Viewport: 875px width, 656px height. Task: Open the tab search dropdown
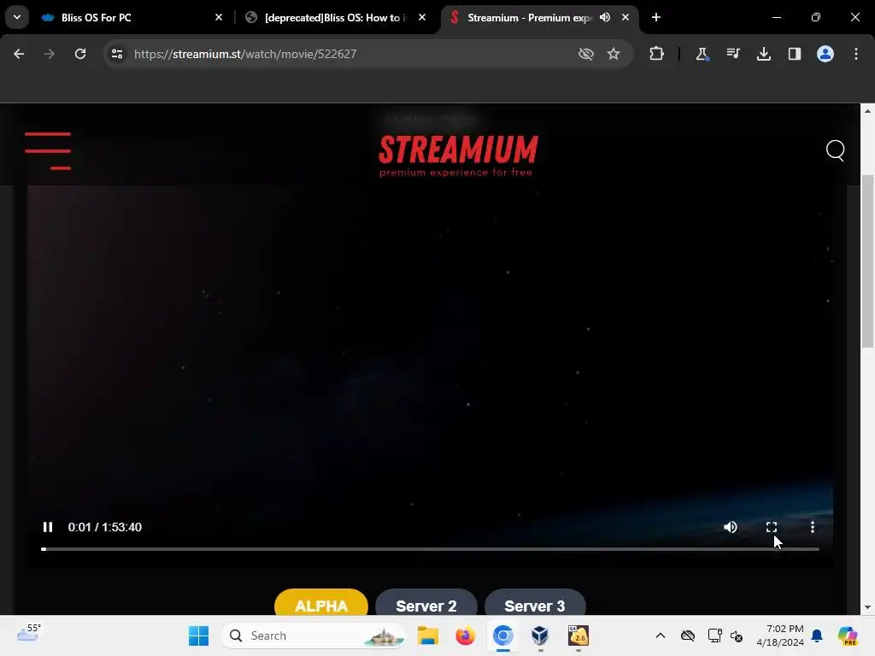pyautogui.click(x=17, y=17)
